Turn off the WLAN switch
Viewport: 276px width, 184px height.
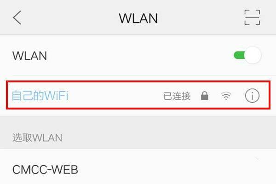(x=247, y=55)
